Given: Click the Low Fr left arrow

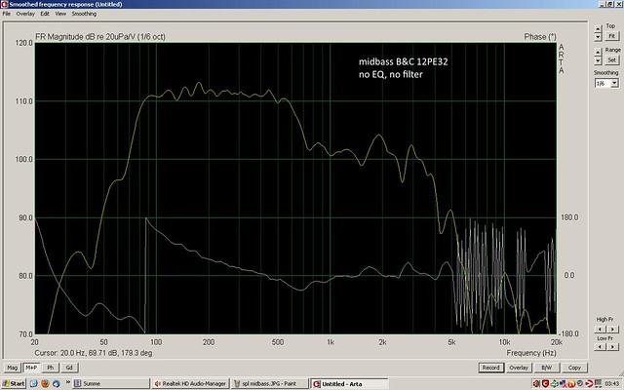Looking at the screenshot, I should coord(600,347).
